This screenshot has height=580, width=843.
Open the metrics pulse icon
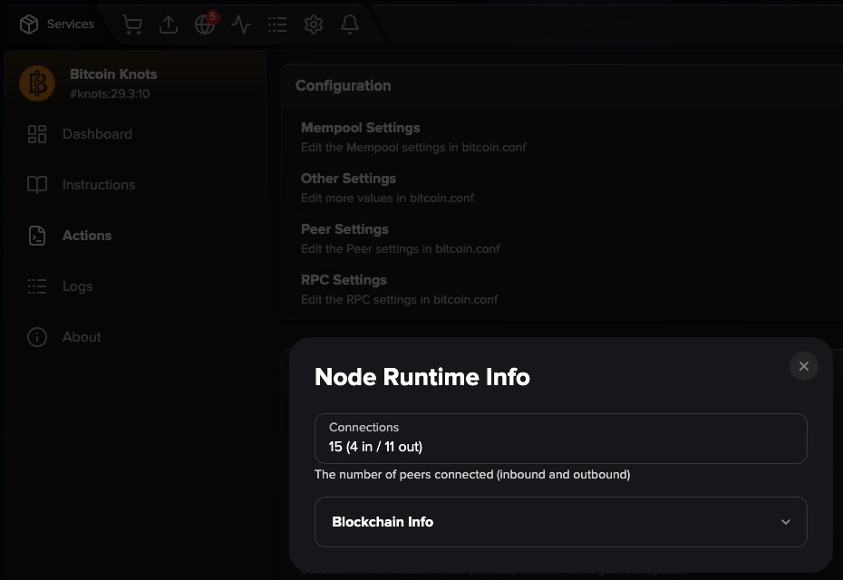tap(241, 24)
